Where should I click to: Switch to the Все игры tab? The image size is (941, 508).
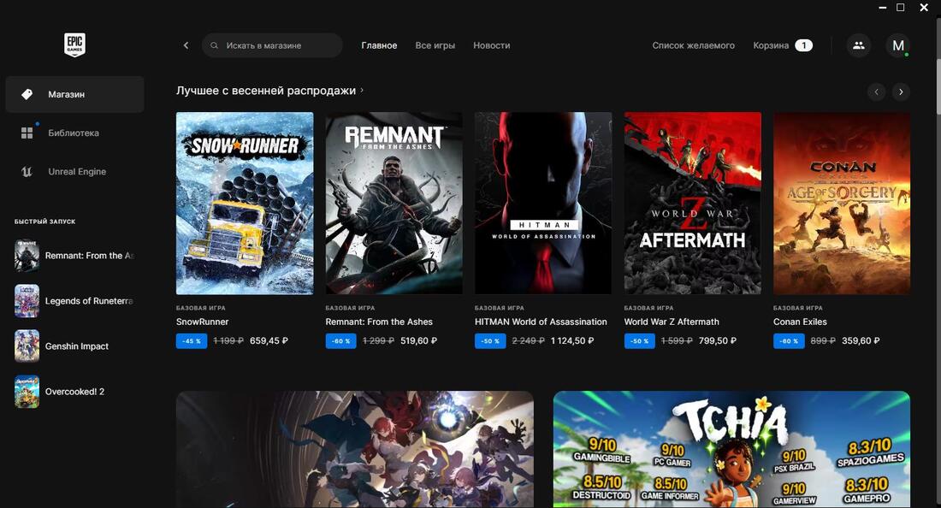pyautogui.click(x=435, y=45)
